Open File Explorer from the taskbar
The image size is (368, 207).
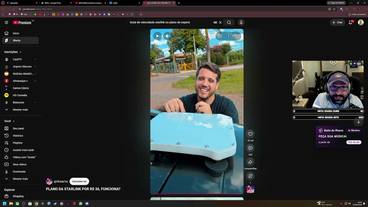11,204
